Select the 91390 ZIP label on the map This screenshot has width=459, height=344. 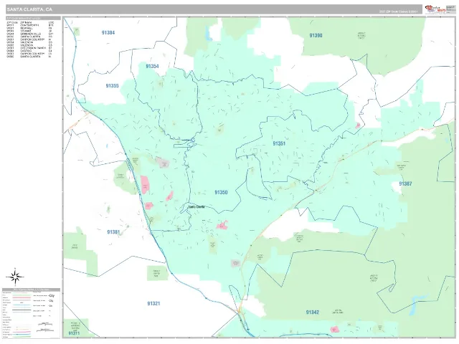[x=316, y=35]
